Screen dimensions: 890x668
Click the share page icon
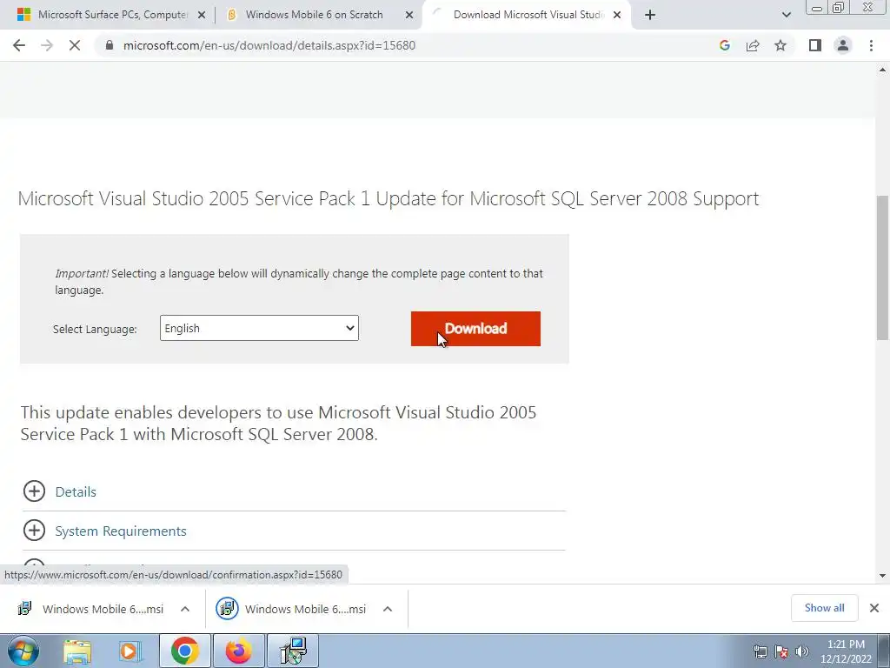coord(753,45)
